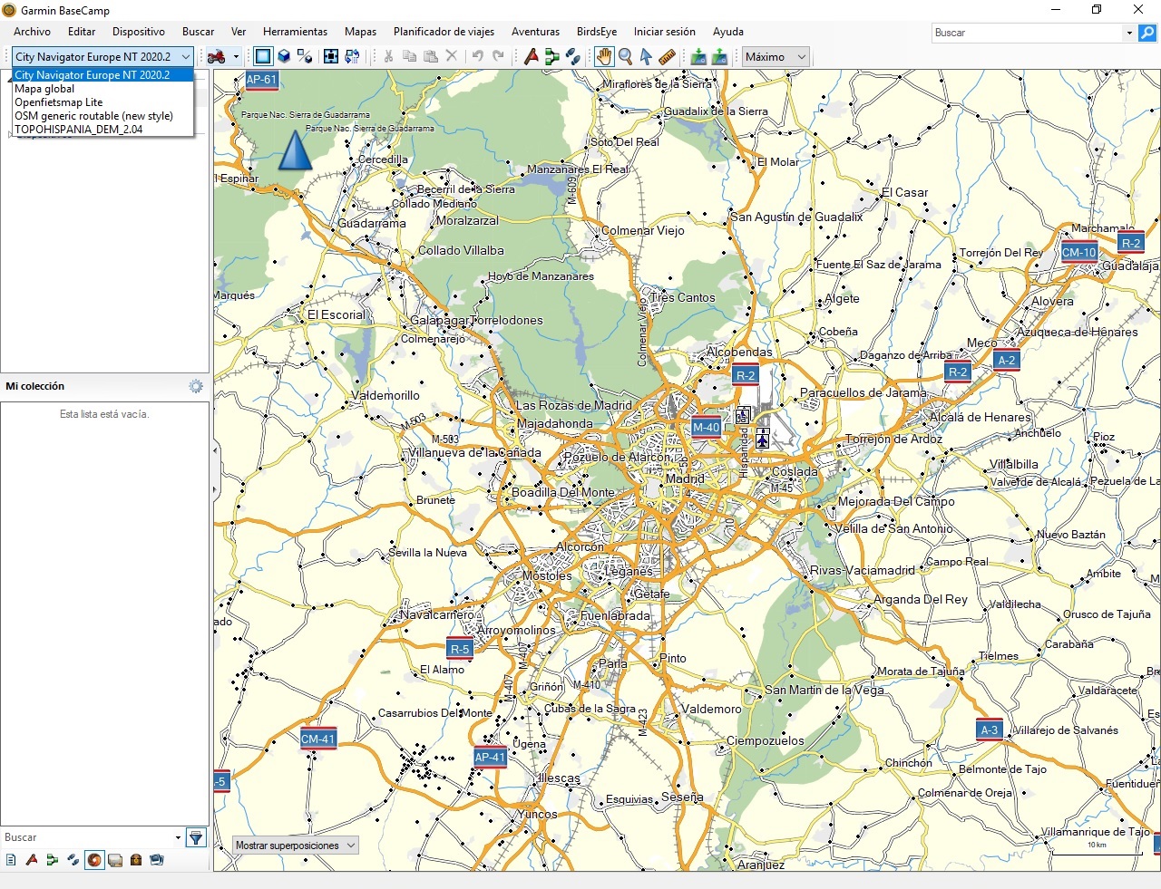
Task: Click the Copy toolbar icon
Action: pyautogui.click(x=409, y=56)
